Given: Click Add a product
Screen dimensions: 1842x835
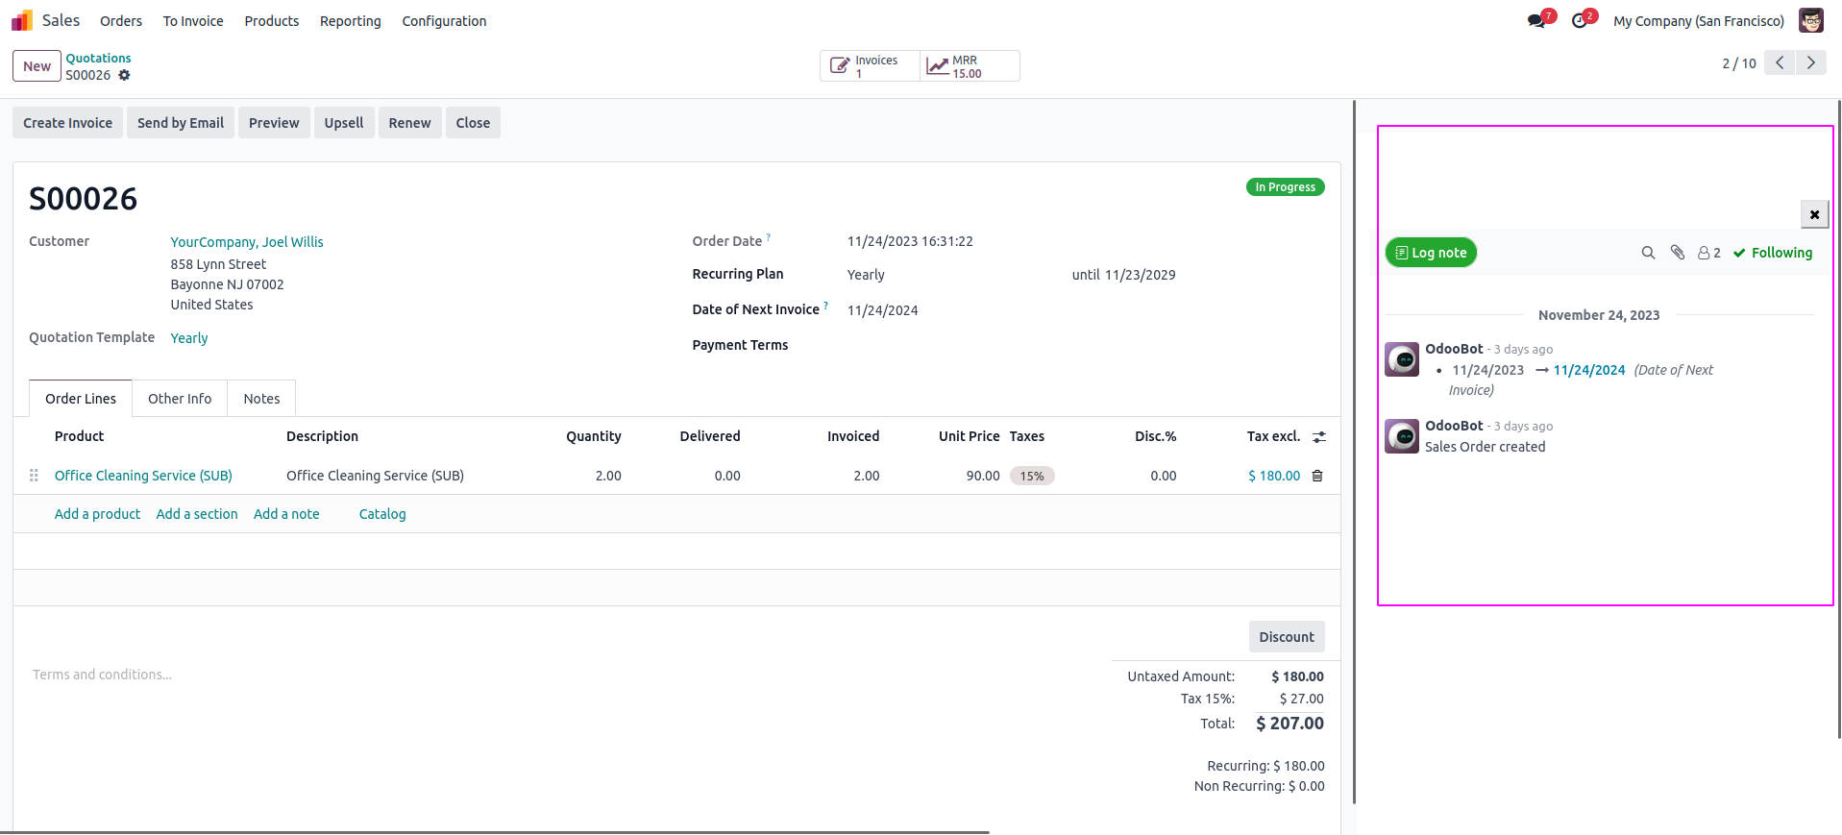Looking at the screenshot, I should point(97,514).
